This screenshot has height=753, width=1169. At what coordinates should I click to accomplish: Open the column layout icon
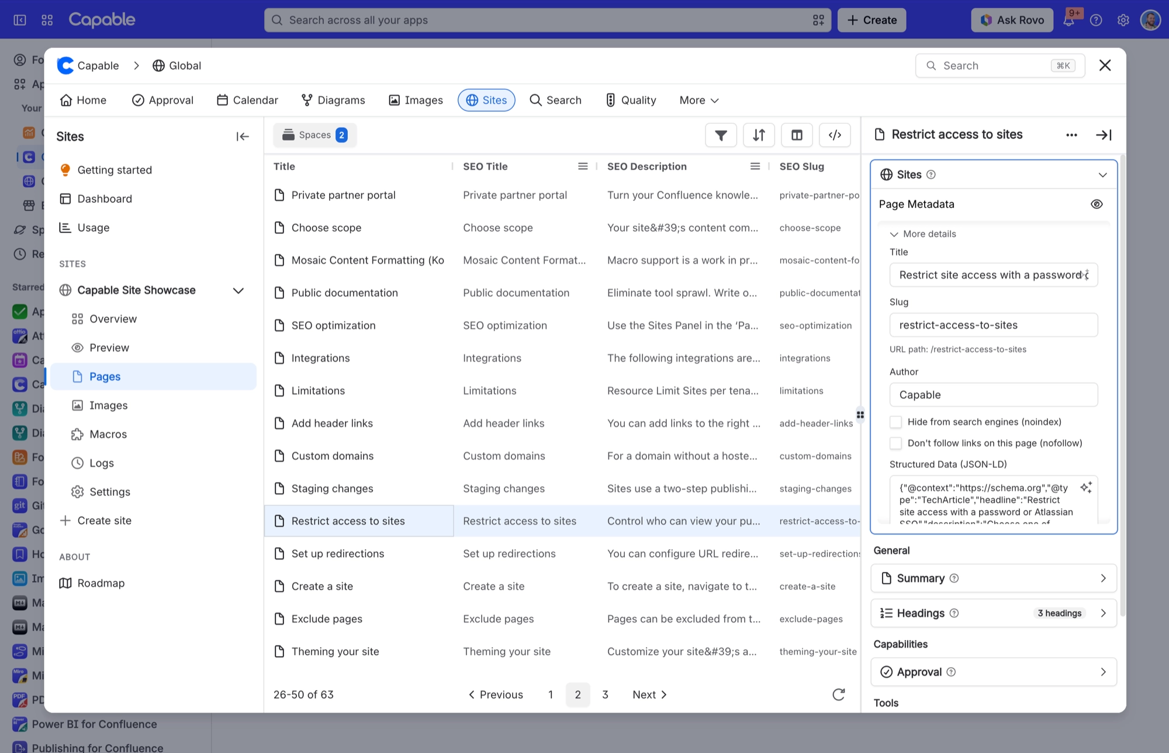click(797, 135)
